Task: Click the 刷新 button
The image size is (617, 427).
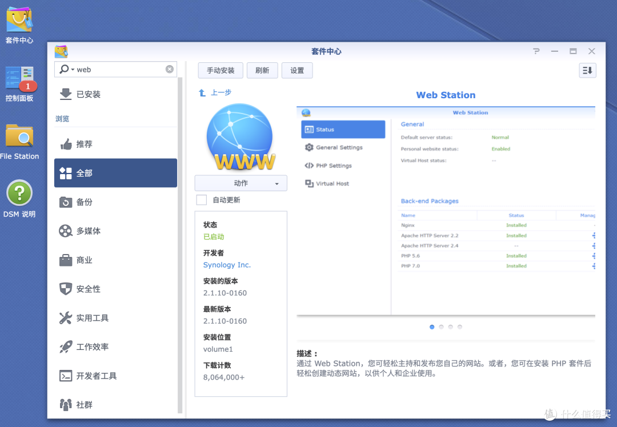Action: (x=262, y=70)
